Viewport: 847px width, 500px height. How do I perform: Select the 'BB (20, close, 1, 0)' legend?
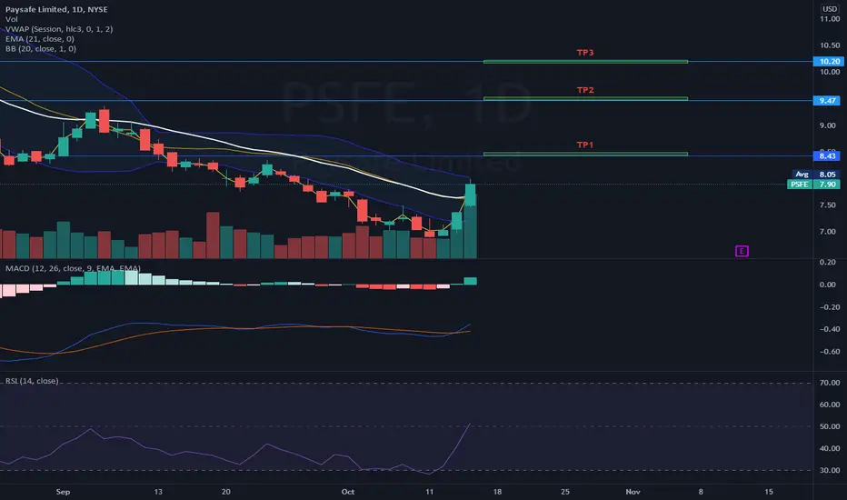point(41,48)
